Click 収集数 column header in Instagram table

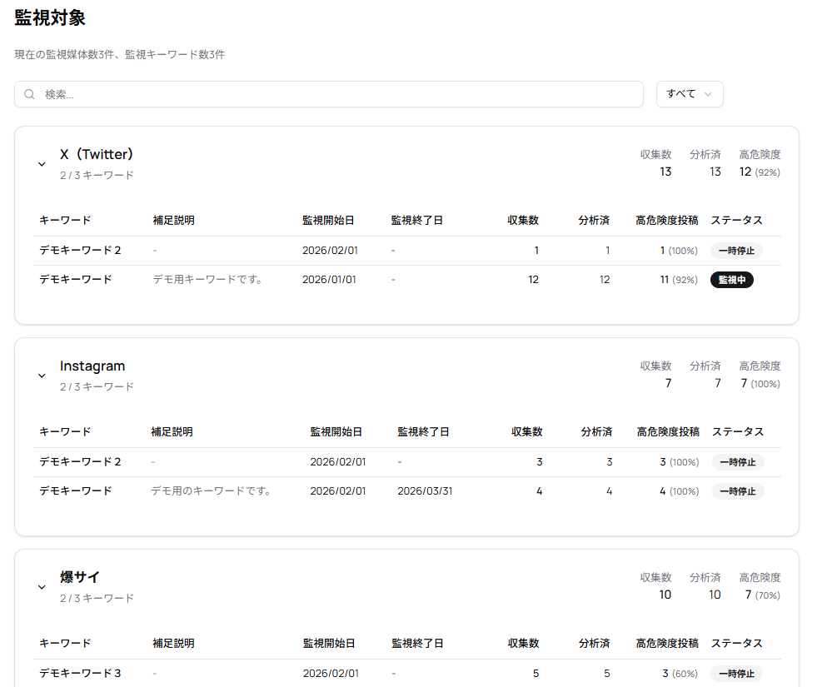(526, 432)
